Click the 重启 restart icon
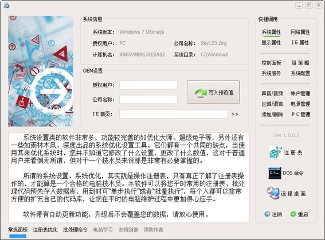Viewport: 325px width, 240px height. [x=293, y=214]
